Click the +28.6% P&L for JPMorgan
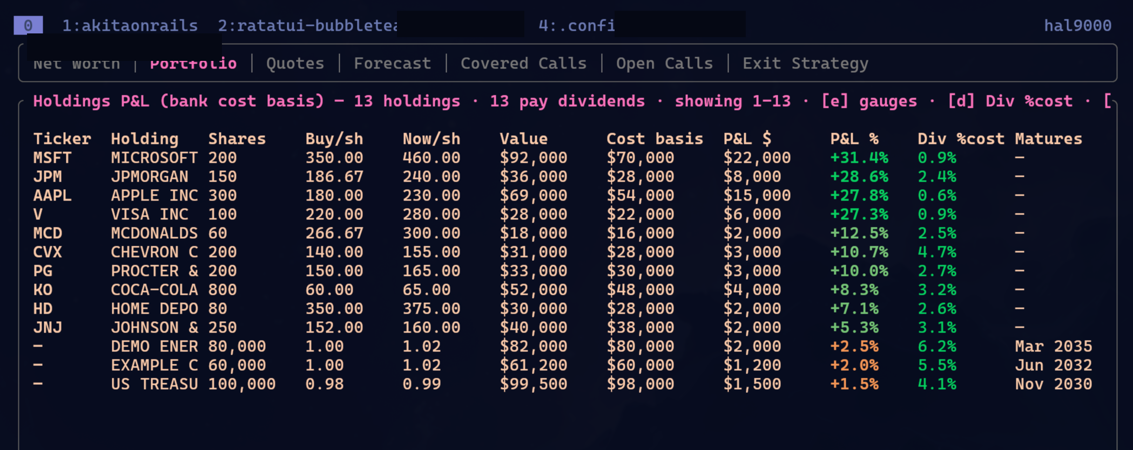Screen dimensions: 1133x450 859,177
